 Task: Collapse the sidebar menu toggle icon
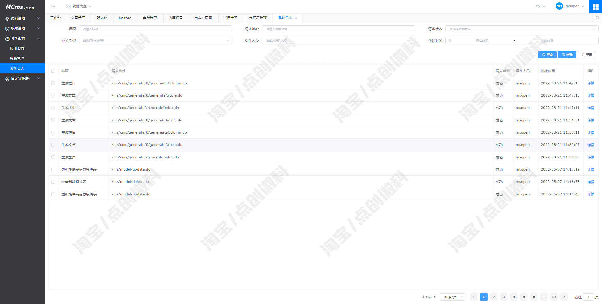(53, 6)
